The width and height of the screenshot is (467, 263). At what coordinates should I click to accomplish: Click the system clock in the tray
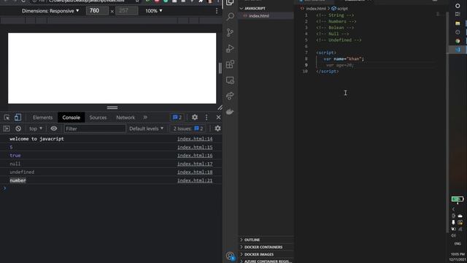coord(458,256)
